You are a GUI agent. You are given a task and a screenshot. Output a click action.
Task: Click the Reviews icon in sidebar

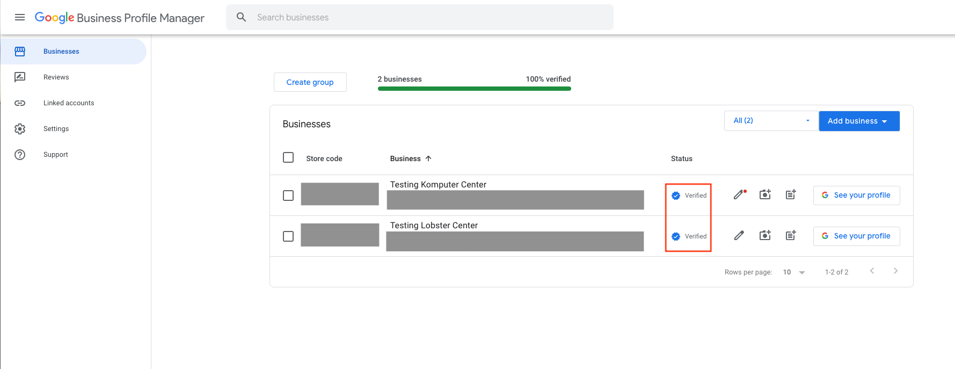coord(20,77)
